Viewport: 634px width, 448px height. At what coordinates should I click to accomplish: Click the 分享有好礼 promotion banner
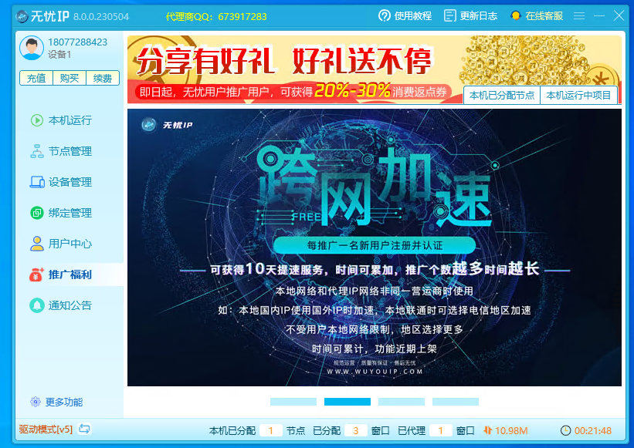pos(375,69)
